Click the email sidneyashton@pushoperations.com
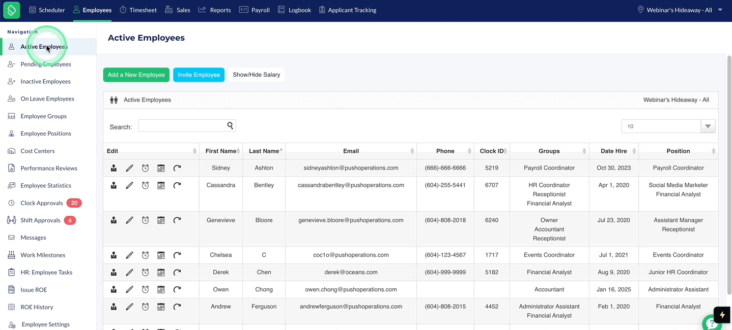Image resolution: width=732 pixels, height=330 pixels. [351, 168]
